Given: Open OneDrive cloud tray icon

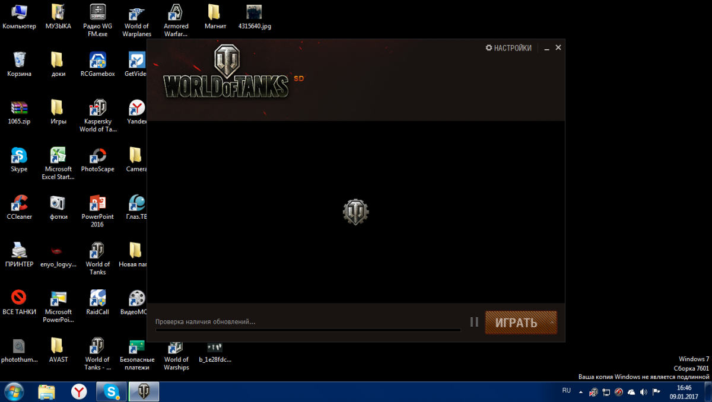Looking at the screenshot, I should click(x=631, y=392).
